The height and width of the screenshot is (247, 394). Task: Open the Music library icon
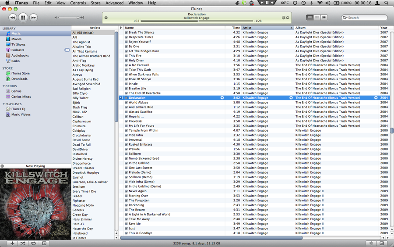[x=8, y=33]
